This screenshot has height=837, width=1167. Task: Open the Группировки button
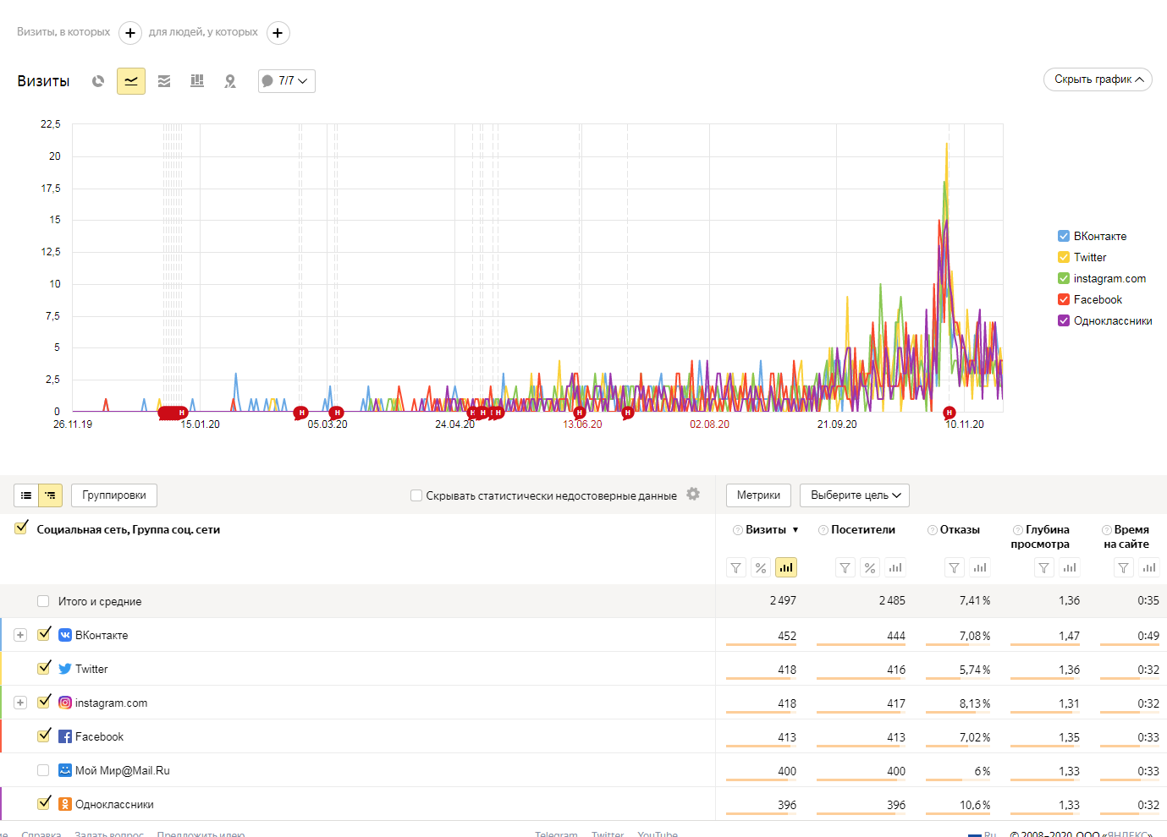(x=114, y=495)
